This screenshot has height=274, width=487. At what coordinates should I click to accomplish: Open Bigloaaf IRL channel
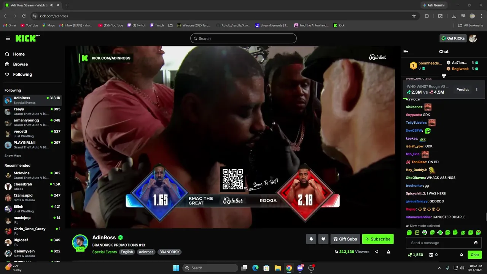click(32, 242)
